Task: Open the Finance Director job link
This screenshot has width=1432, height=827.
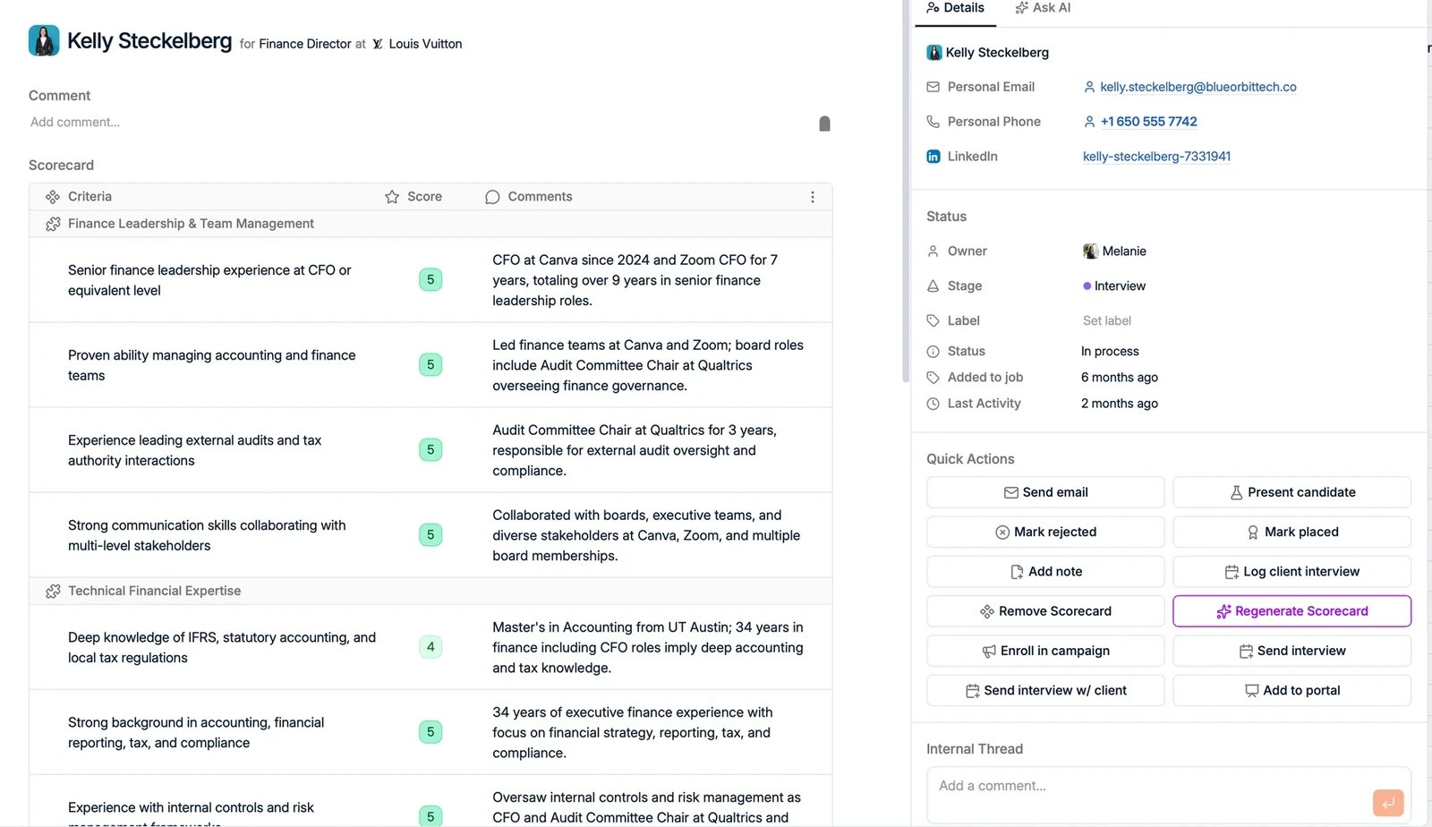Action: coord(305,44)
